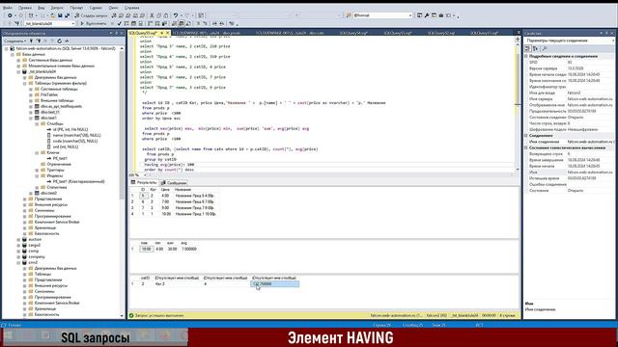Click the Undo arrow icon

[176, 15]
